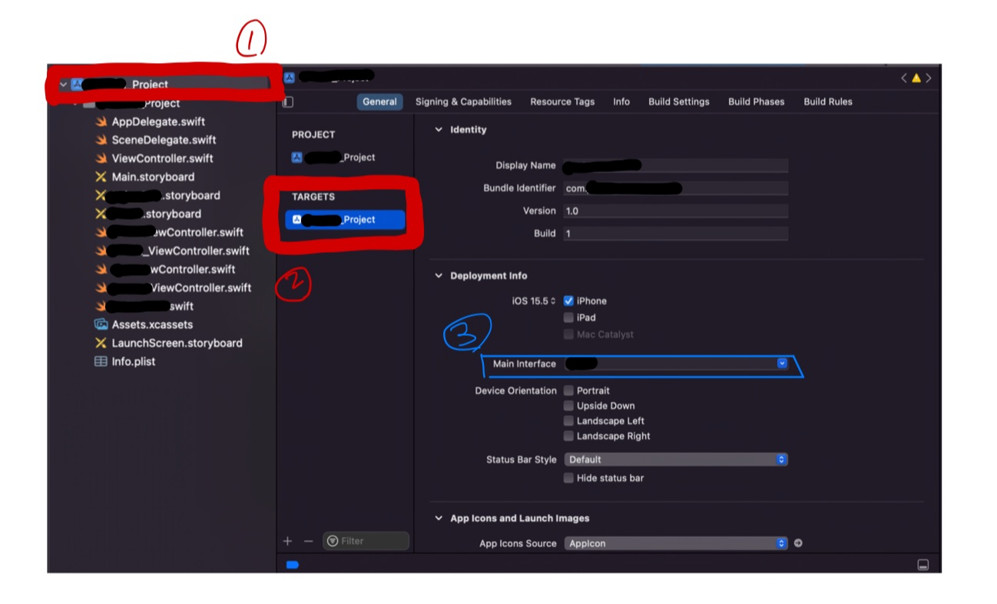Open the Info tab
The image size is (997, 604).
621,101
